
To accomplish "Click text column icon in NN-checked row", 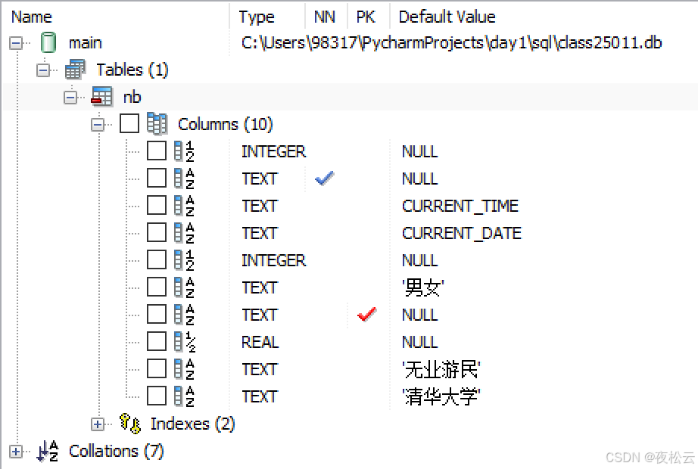I will click(x=184, y=179).
